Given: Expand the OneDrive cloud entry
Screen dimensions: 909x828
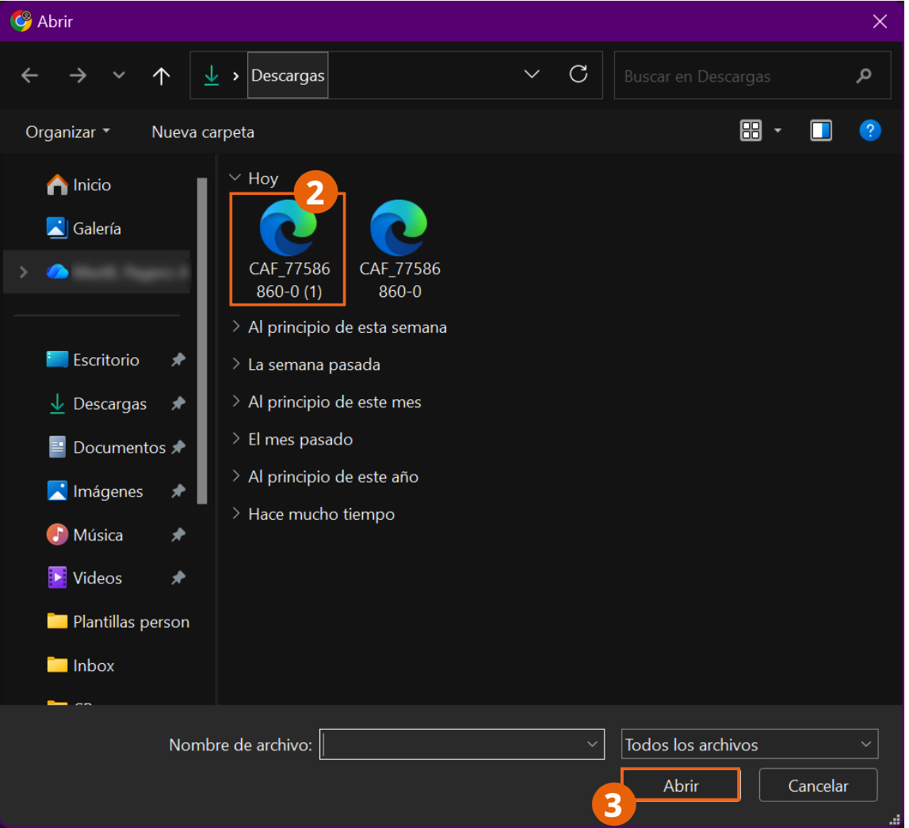Looking at the screenshot, I should pos(23,272).
